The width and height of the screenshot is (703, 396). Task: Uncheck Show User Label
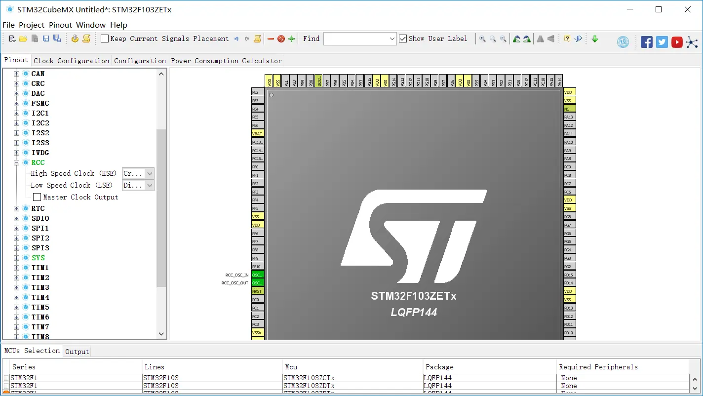point(403,39)
